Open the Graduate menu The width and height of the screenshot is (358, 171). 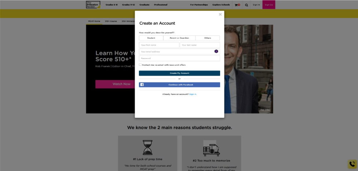point(144,5)
